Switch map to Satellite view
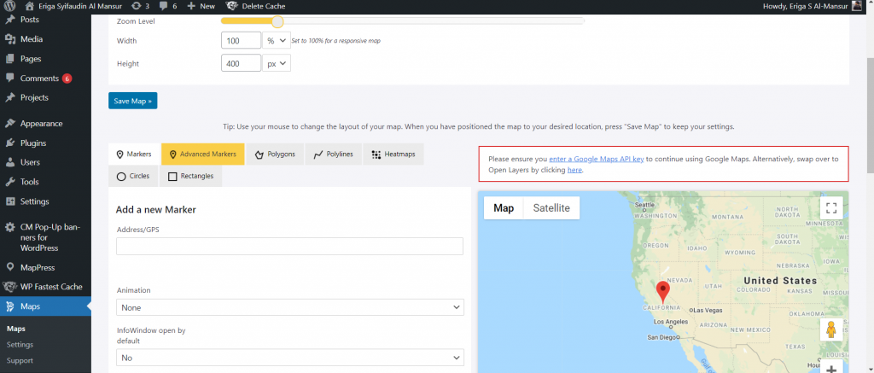Viewport: 874px width, 373px height. (x=551, y=208)
